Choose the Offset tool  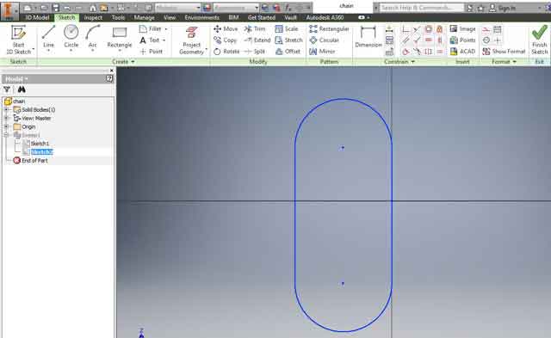288,52
